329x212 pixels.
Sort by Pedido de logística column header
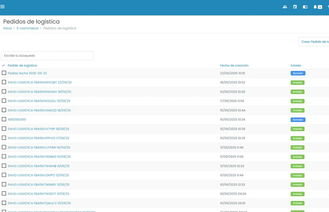(x=22, y=65)
